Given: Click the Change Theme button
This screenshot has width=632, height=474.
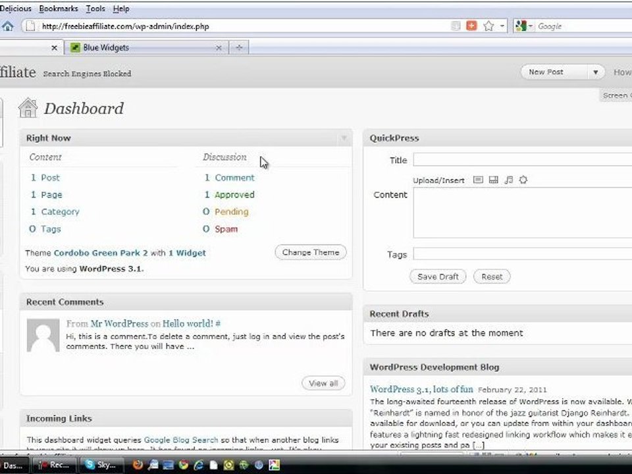Looking at the screenshot, I should point(310,252).
